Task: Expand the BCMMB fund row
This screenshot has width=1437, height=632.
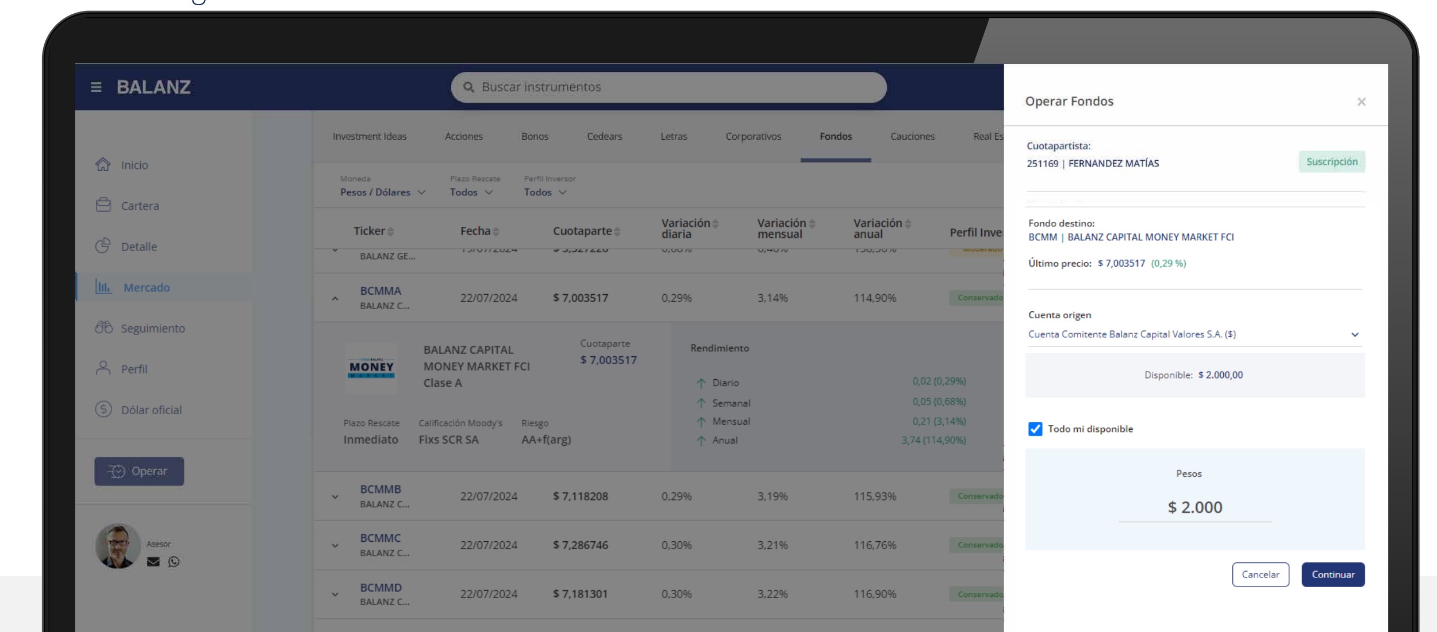Action: click(x=335, y=496)
